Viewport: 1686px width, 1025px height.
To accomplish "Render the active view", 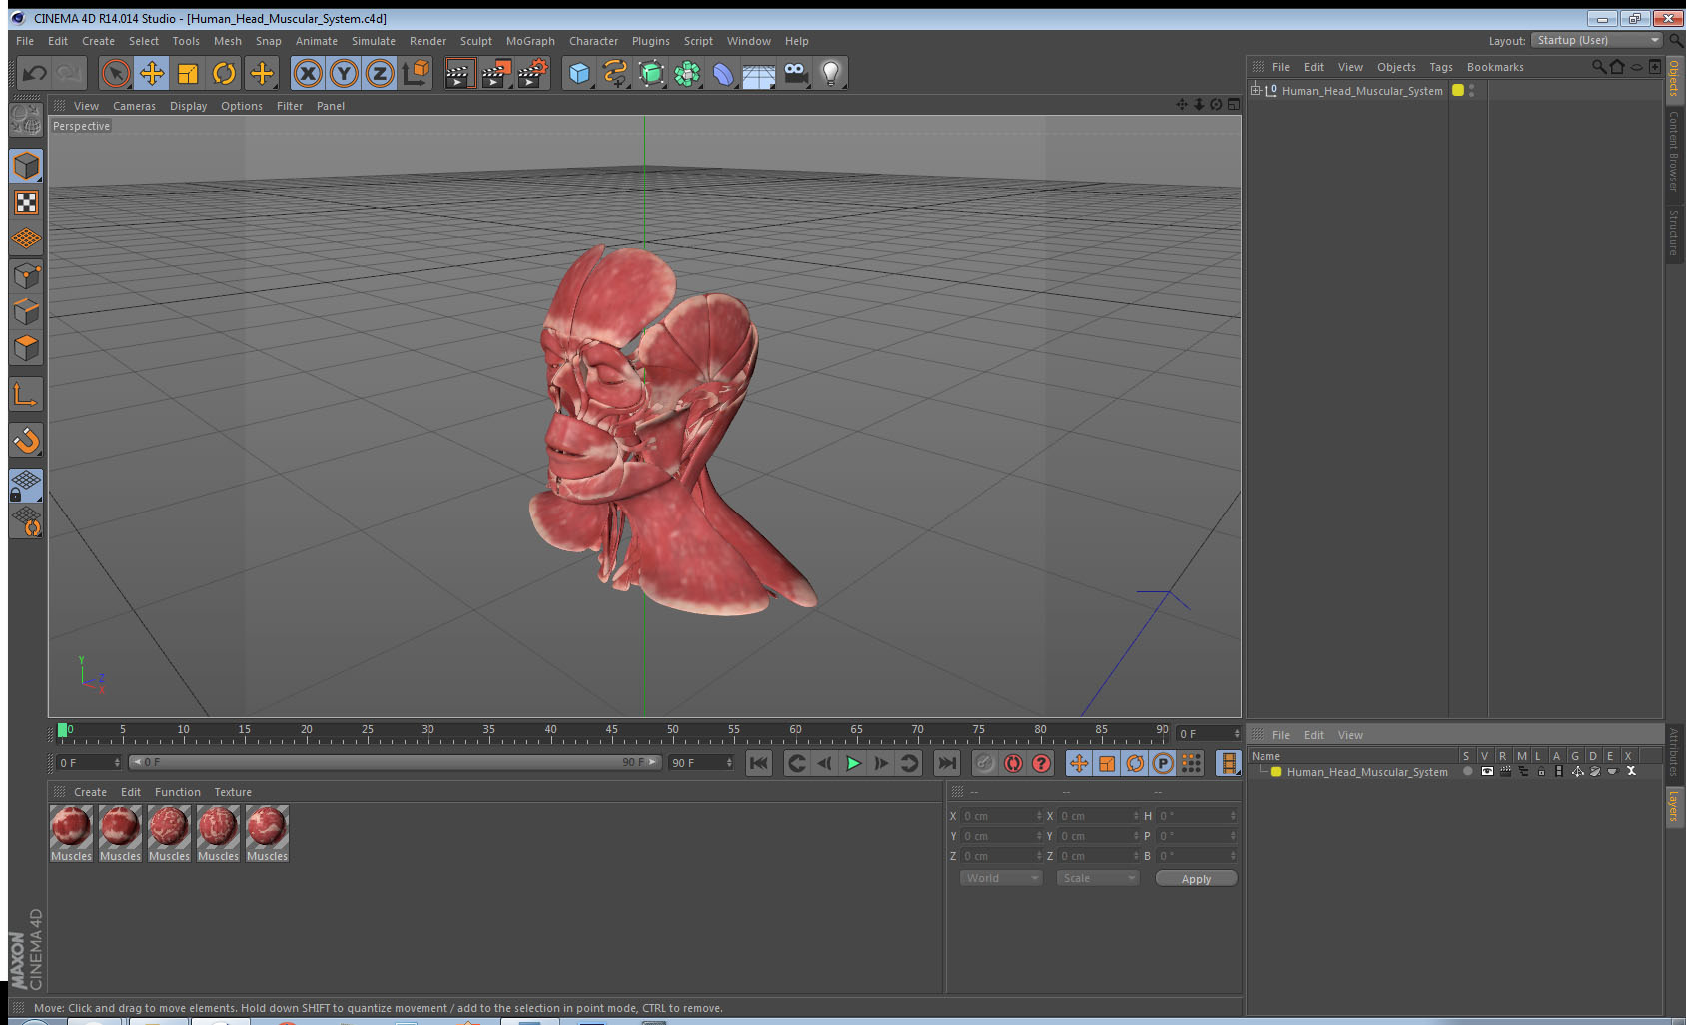I will point(459,73).
